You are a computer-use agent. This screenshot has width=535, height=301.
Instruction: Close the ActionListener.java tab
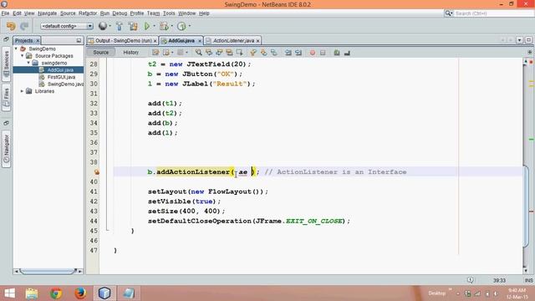pyautogui.click(x=258, y=41)
